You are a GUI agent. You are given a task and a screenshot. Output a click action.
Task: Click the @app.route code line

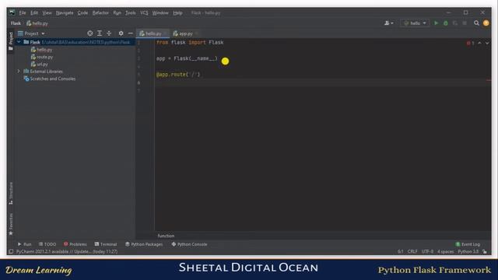[178, 75]
